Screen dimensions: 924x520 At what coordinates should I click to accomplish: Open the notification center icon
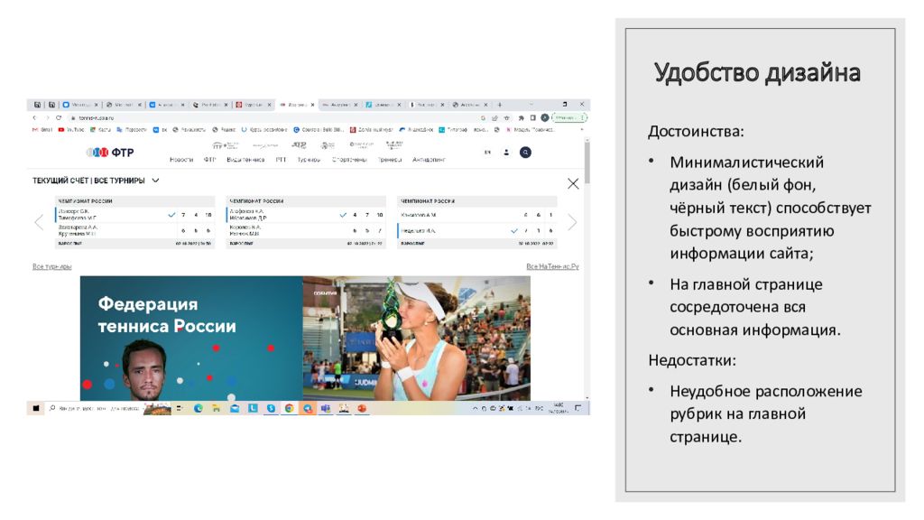tap(578, 408)
